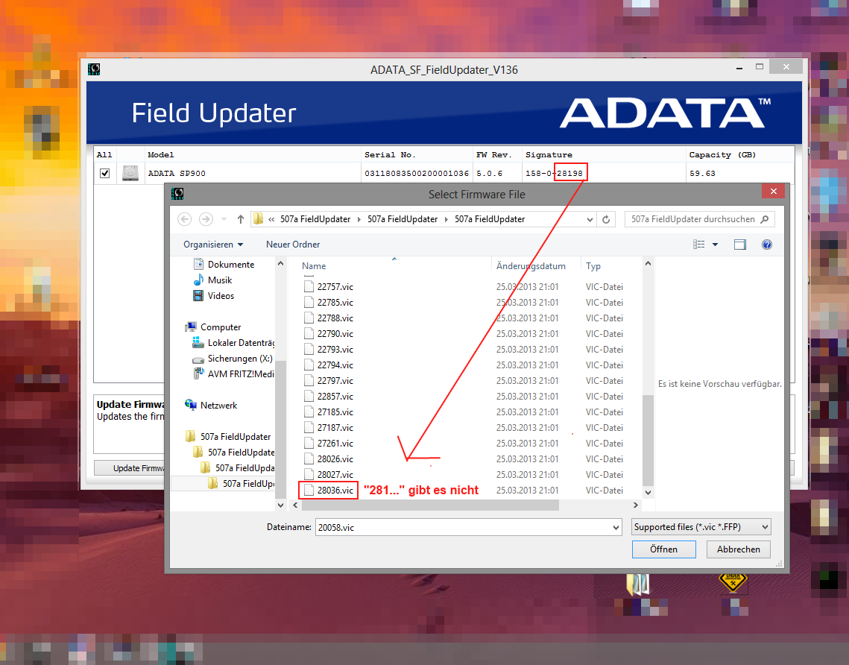Click file icon of 22757.vic
This screenshot has height=665, width=849.
[x=309, y=286]
